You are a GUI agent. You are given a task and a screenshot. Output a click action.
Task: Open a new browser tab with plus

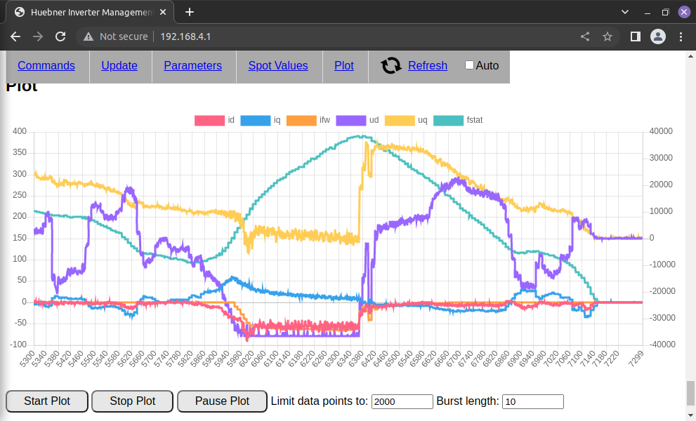tap(190, 12)
